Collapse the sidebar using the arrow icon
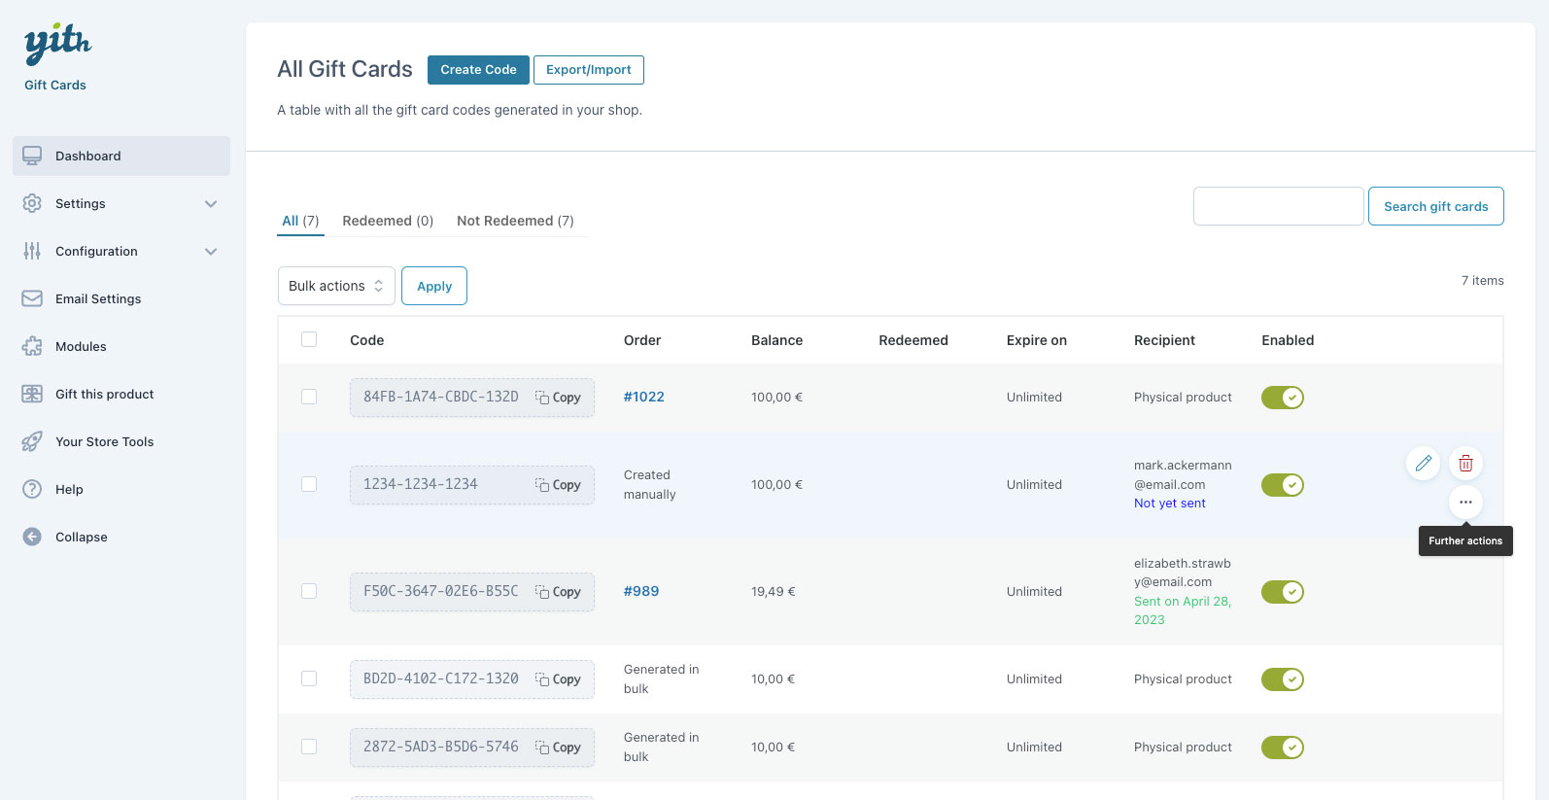1549x800 pixels. coord(32,537)
